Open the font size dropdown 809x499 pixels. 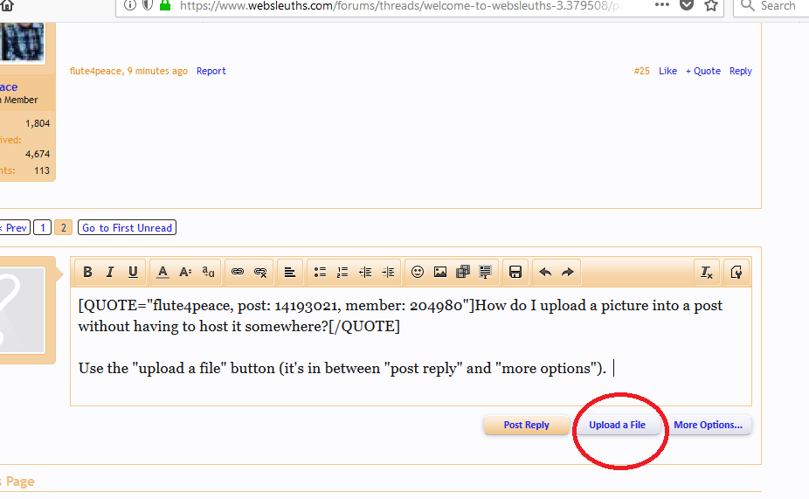[x=185, y=273]
